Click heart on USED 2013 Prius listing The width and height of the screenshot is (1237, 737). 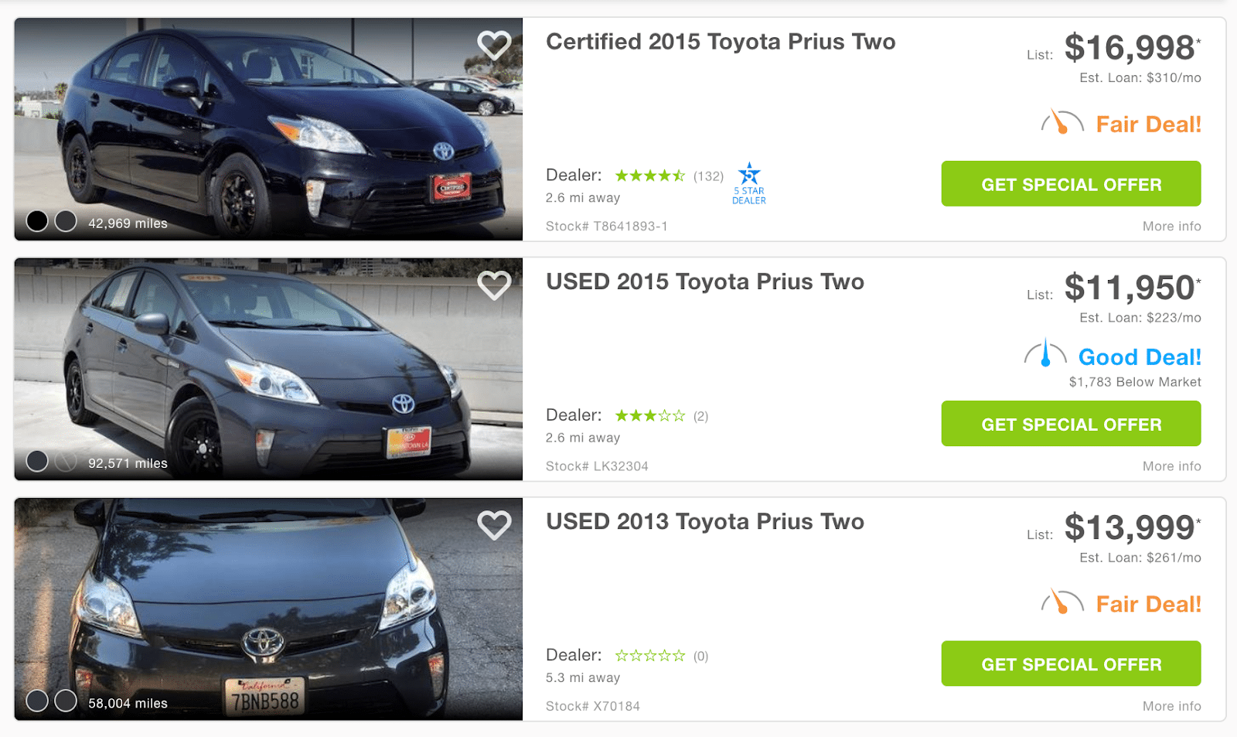click(x=494, y=525)
